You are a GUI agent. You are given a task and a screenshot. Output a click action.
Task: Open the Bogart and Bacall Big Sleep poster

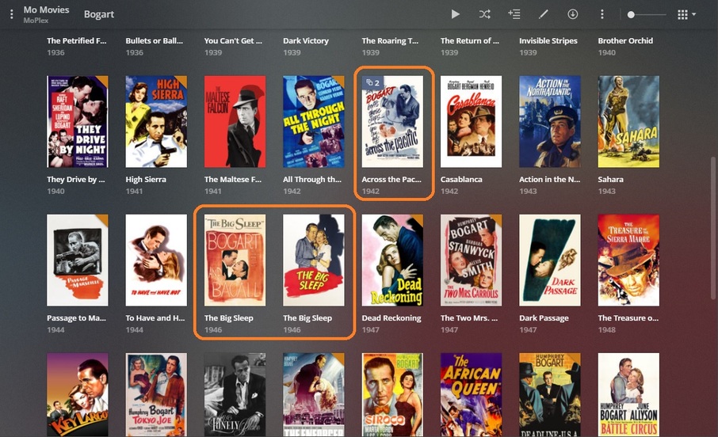(x=235, y=260)
